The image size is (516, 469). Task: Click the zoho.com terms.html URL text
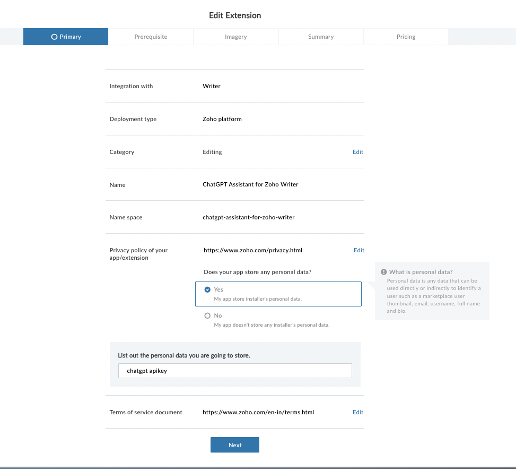(258, 412)
